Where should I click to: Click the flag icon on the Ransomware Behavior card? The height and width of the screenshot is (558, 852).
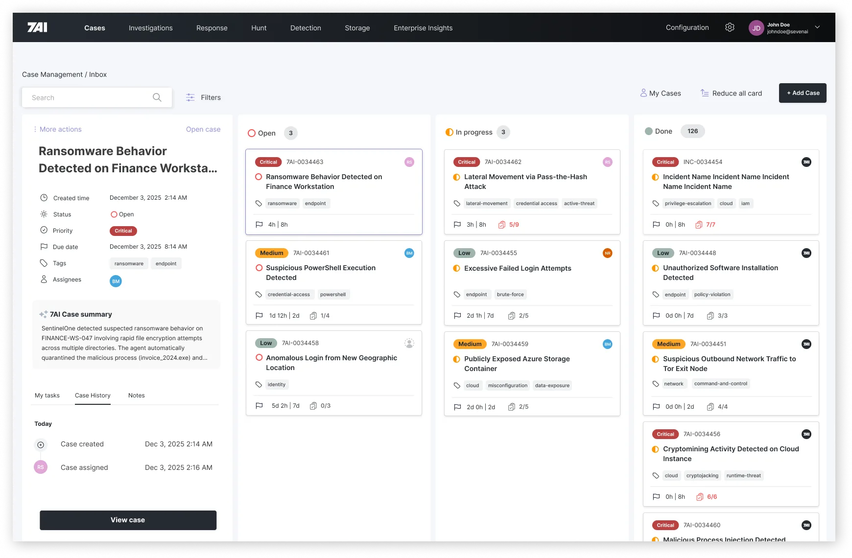[x=259, y=224]
